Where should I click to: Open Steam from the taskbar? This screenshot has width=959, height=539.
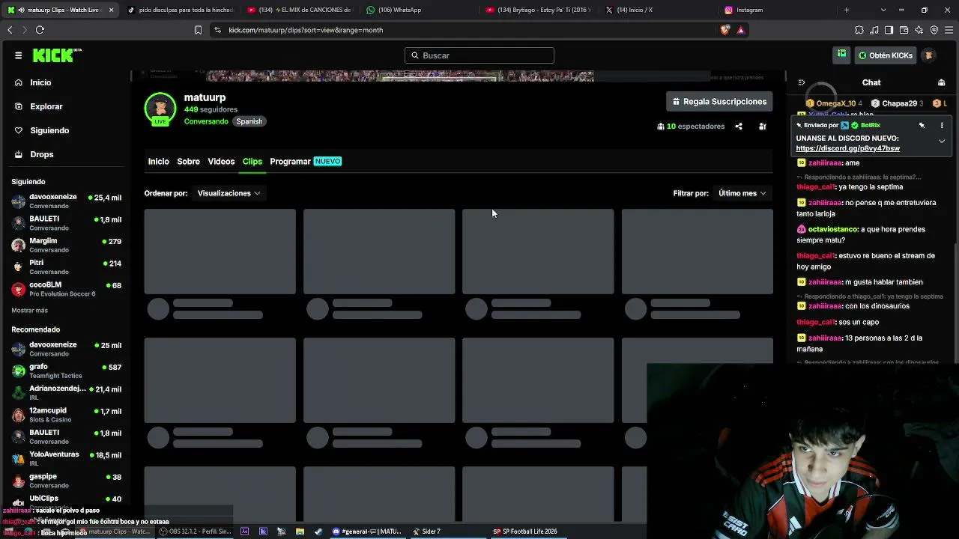[318, 532]
